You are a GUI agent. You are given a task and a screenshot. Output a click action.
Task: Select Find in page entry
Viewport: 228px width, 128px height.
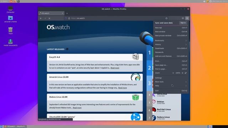point(171,69)
